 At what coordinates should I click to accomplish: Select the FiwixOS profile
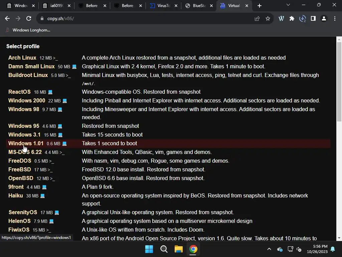click(19, 230)
